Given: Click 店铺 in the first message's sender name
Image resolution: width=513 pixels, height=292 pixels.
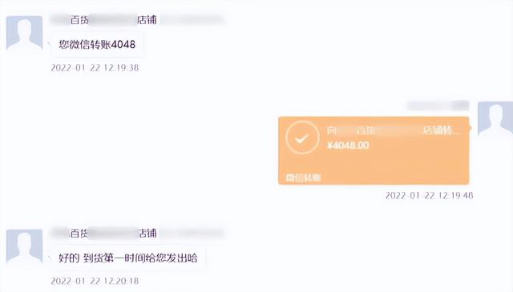Looking at the screenshot, I should coord(147,20).
